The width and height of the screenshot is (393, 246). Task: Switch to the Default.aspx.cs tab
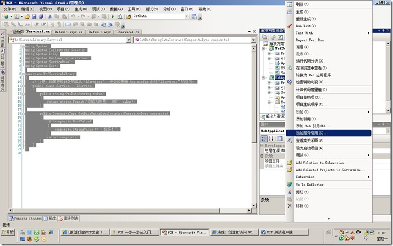[68, 32]
